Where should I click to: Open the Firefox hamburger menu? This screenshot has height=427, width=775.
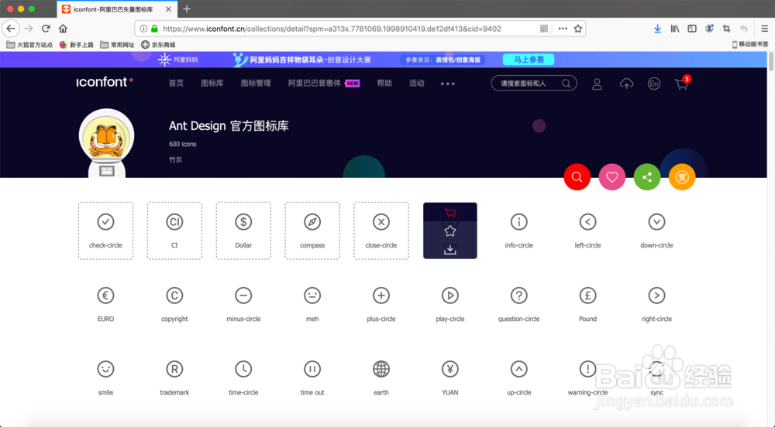764,29
